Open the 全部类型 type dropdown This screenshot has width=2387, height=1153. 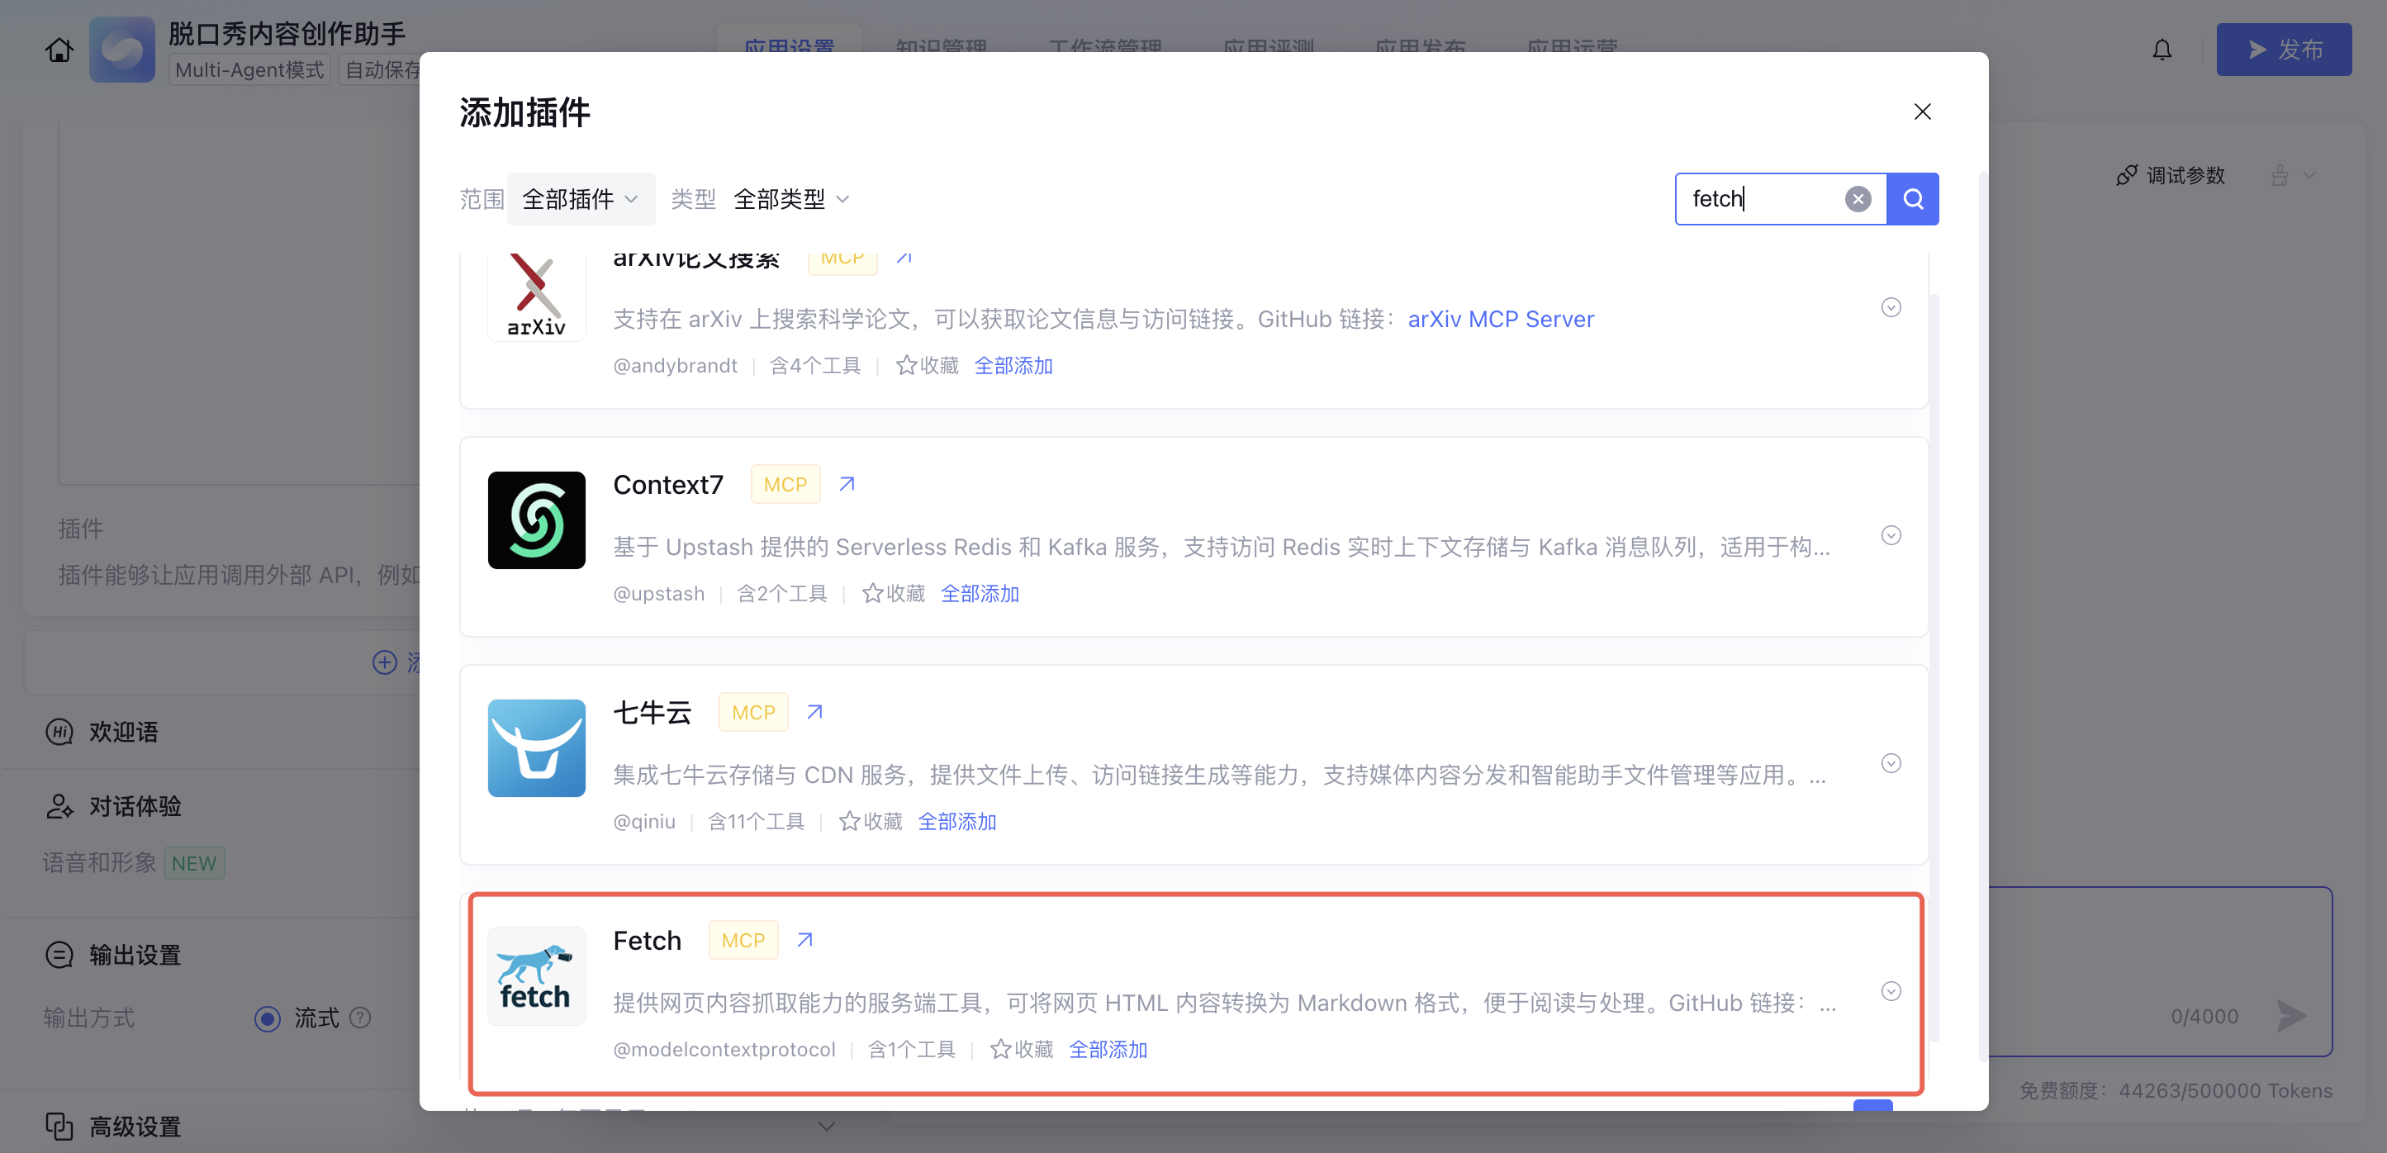click(790, 198)
